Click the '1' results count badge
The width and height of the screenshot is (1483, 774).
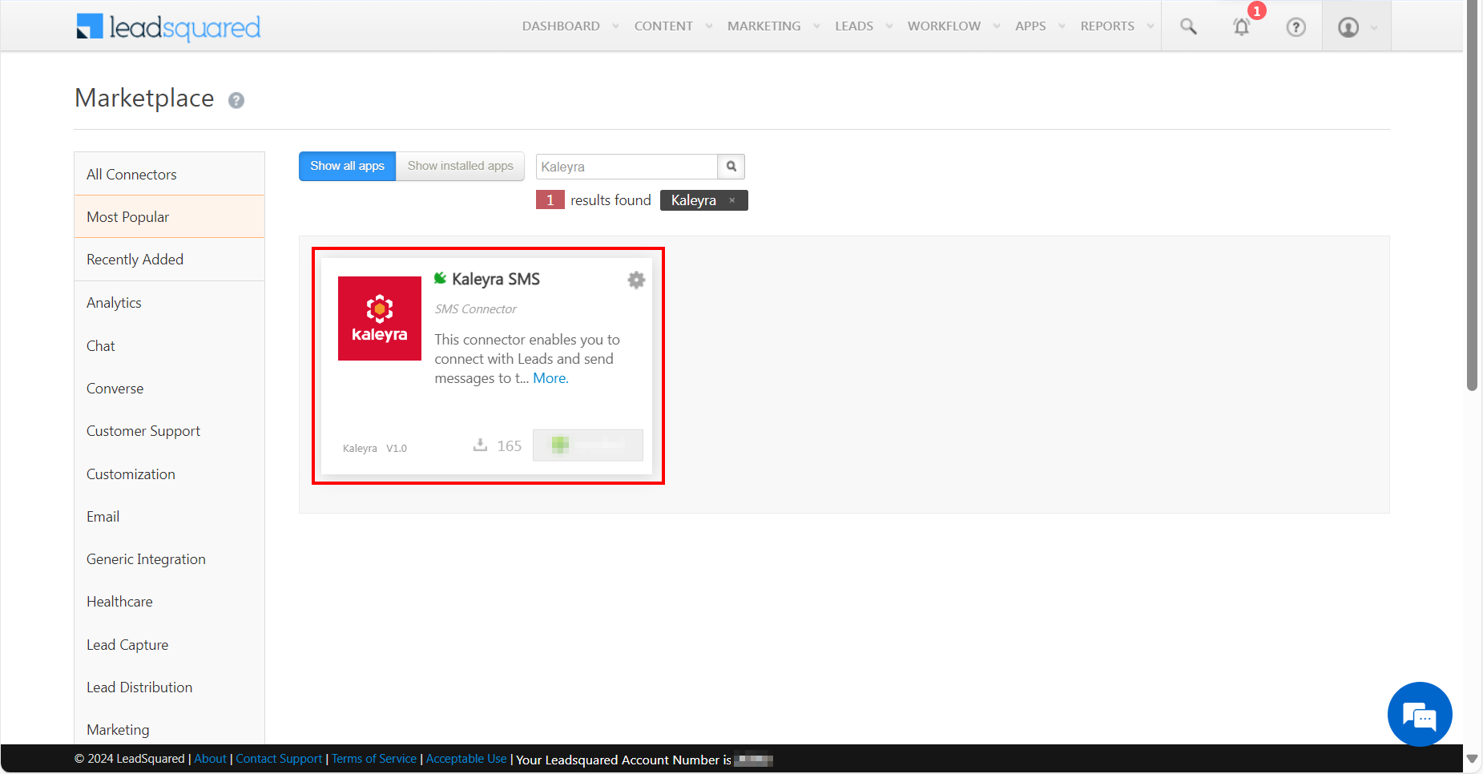pos(550,200)
